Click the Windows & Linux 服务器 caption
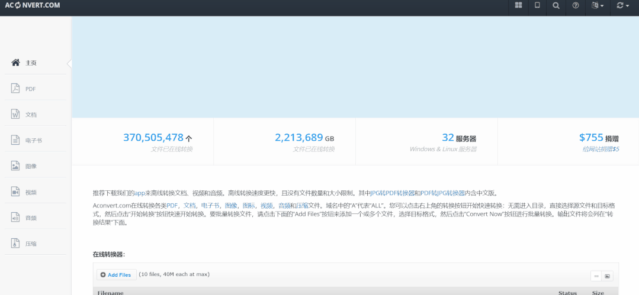Screen dimensions: 639x295 click(x=443, y=149)
